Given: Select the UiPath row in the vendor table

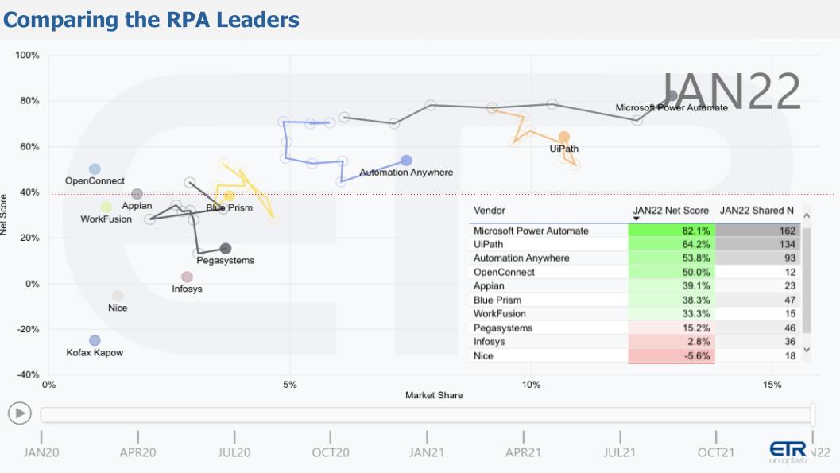Looking at the screenshot, I should [x=548, y=244].
